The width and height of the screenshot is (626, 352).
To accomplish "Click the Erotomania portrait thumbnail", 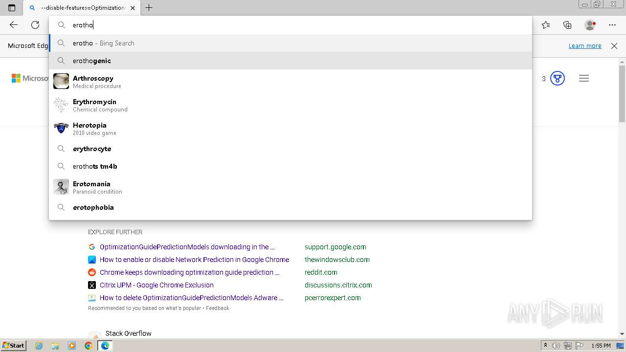I will pyautogui.click(x=61, y=187).
